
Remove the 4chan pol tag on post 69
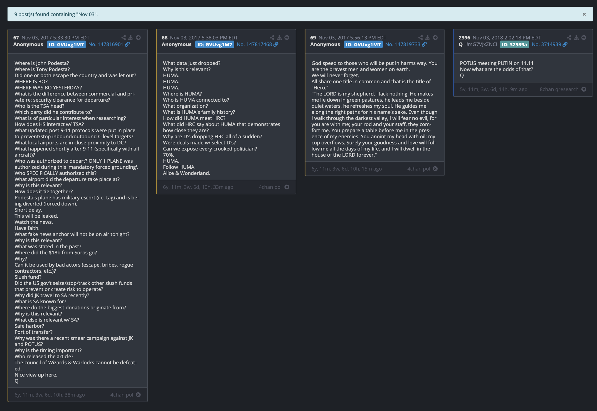(x=435, y=169)
